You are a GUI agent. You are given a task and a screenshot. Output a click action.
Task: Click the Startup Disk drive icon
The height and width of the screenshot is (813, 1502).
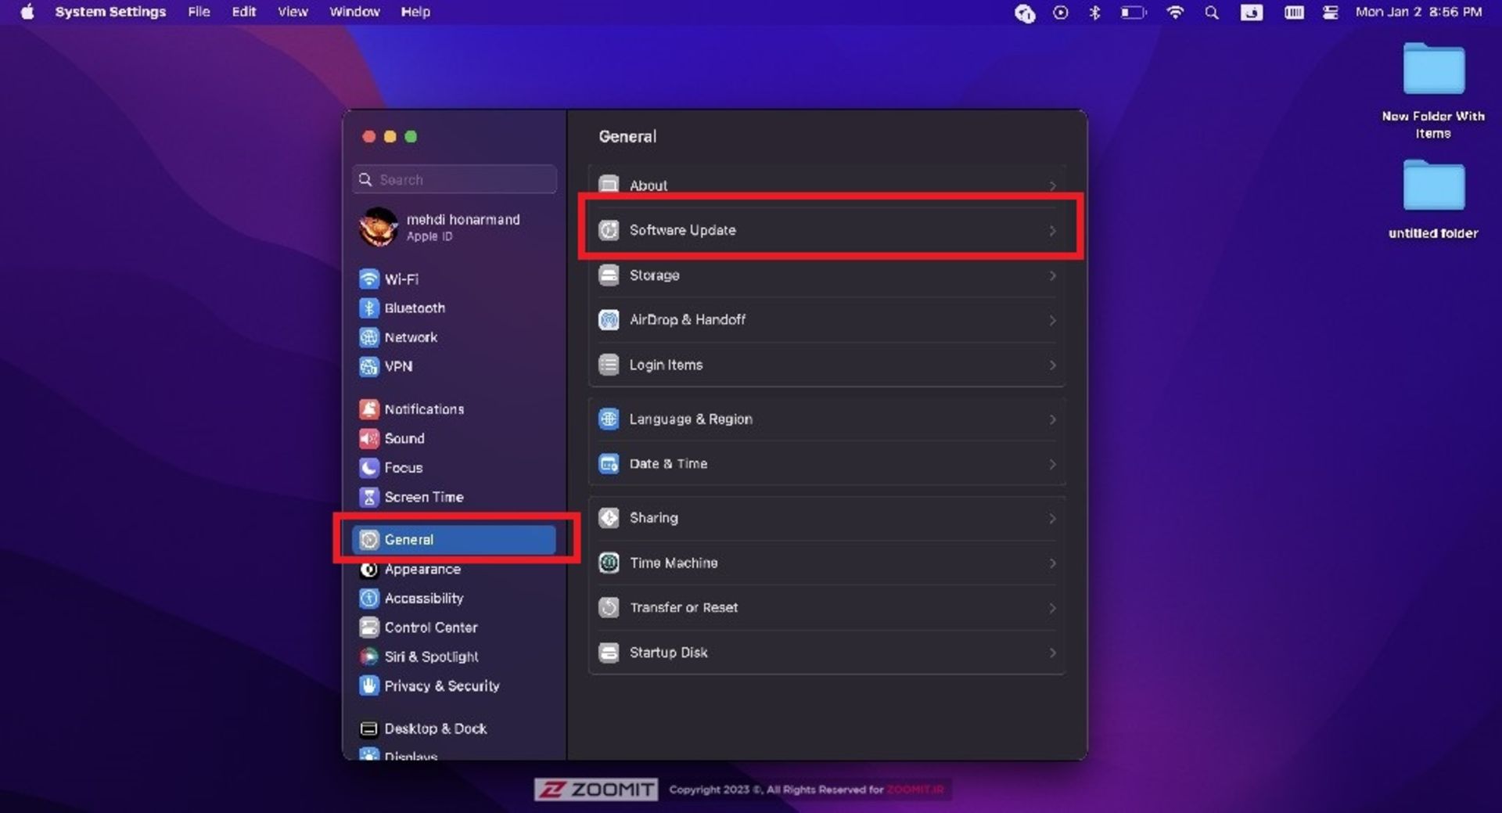pos(609,653)
